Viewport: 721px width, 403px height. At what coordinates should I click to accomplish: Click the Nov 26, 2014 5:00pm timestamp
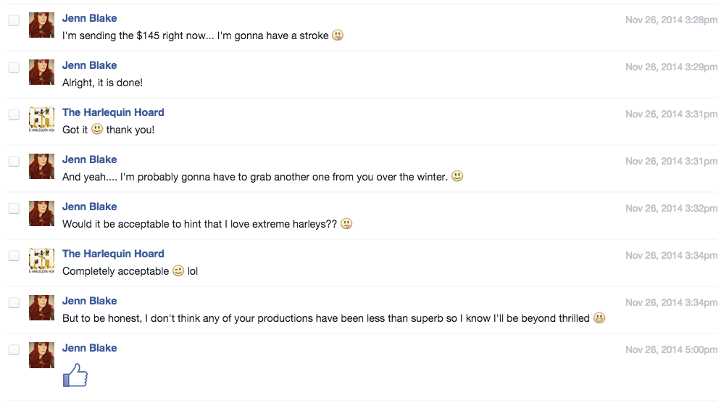(x=671, y=349)
